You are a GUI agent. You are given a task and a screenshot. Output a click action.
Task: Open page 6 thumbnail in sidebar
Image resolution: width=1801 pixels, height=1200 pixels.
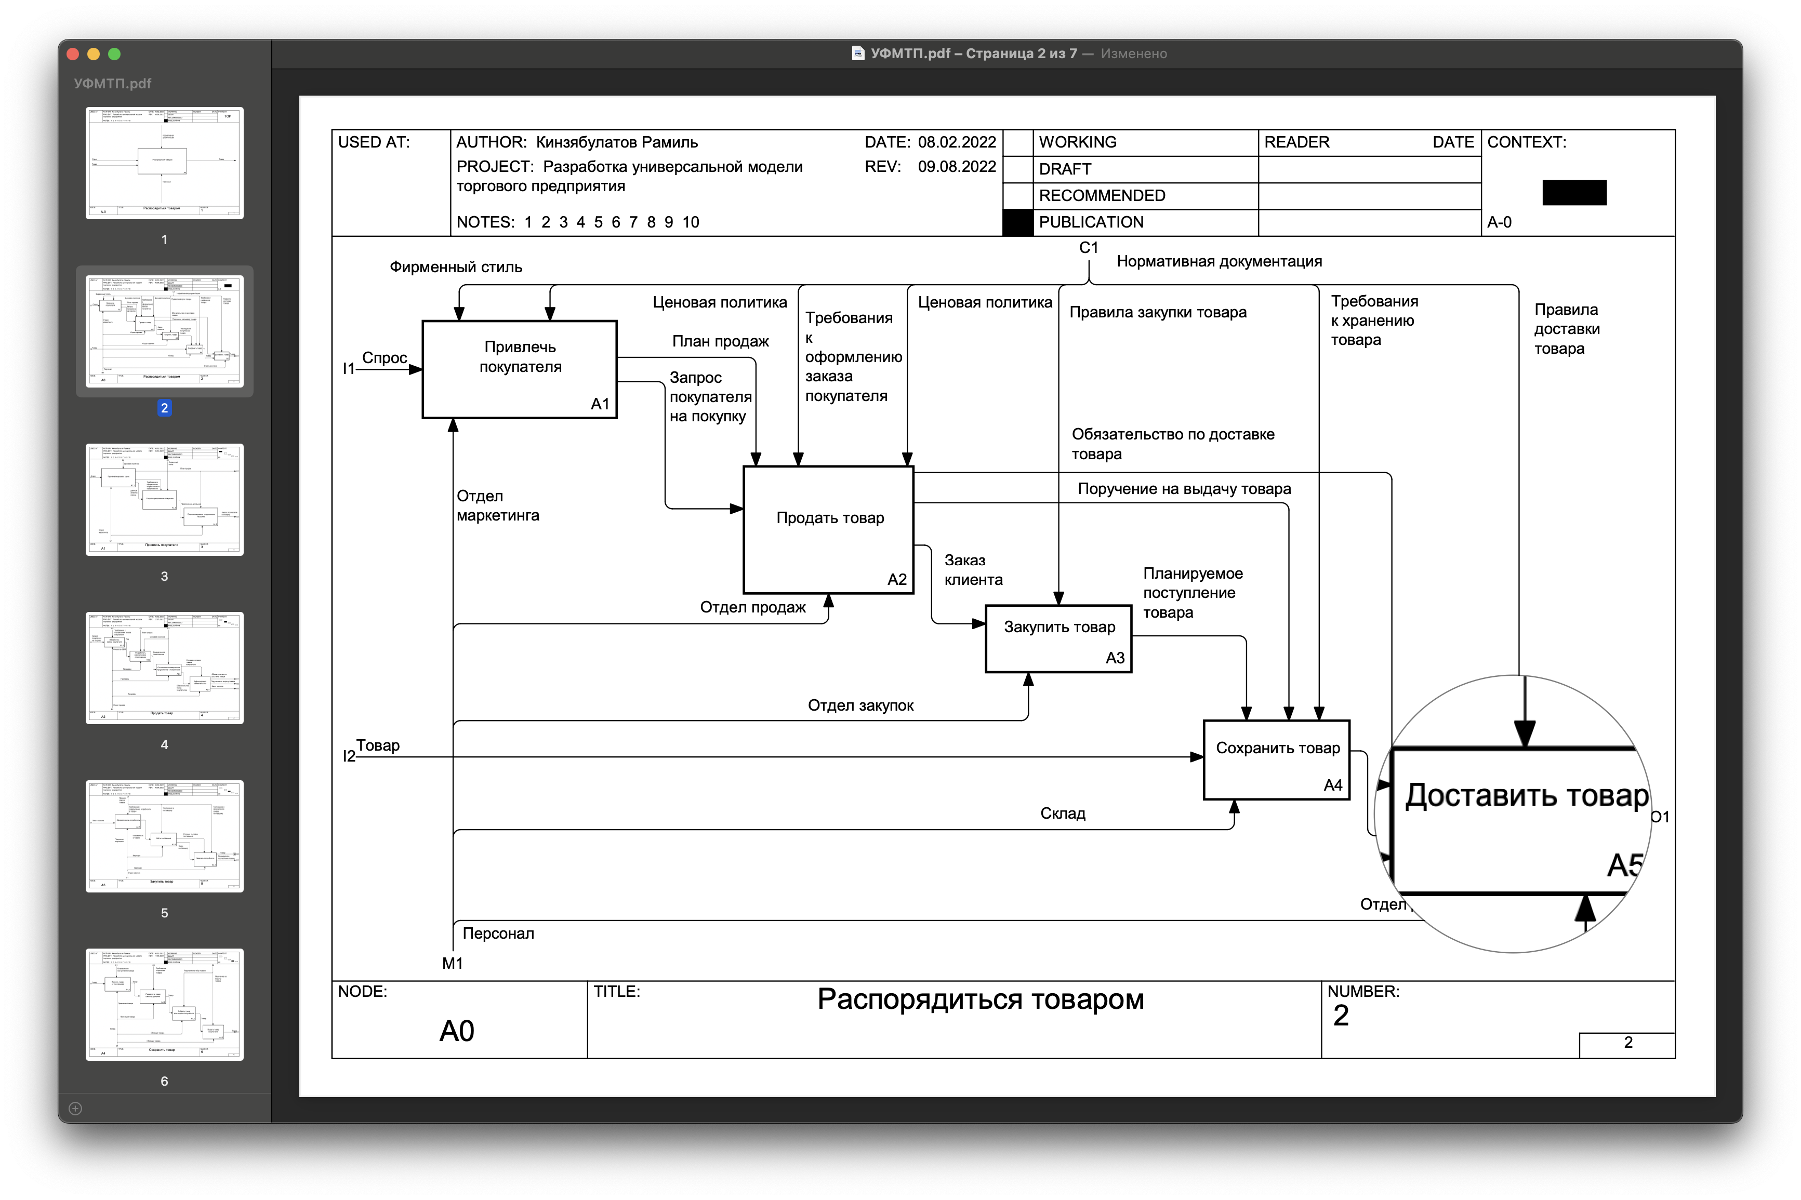[x=165, y=1005]
